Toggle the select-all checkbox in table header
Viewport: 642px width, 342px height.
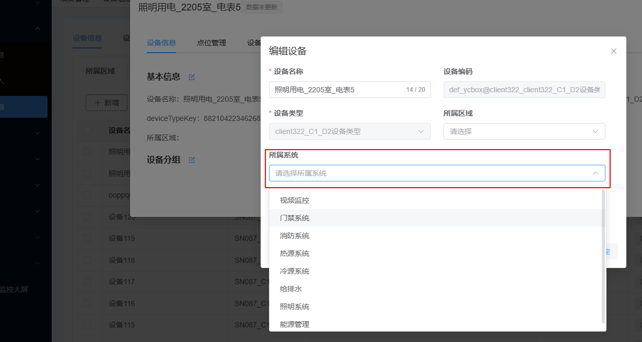point(87,130)
